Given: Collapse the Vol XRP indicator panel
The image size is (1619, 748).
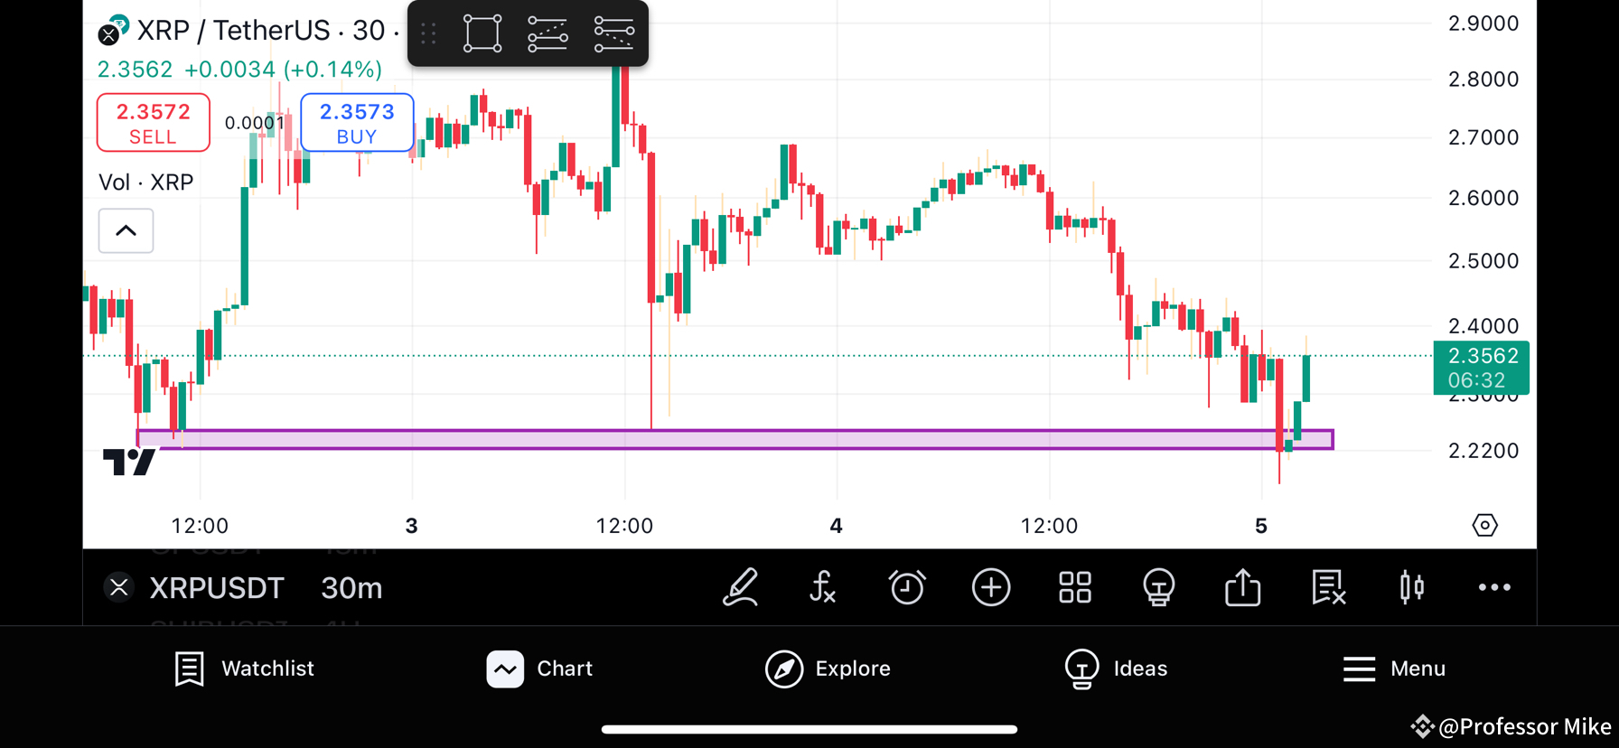Looking at the screenshot, I should 126,230.
